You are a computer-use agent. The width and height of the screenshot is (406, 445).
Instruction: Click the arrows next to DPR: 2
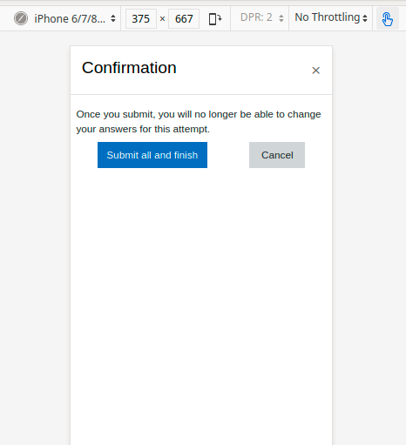[x=281, y=18]
